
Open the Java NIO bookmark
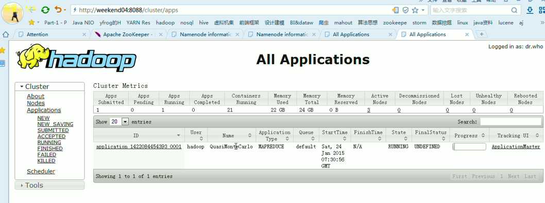[83, 23]
